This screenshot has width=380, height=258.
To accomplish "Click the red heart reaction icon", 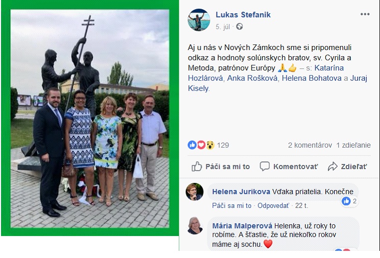I will tap(201, 145).
